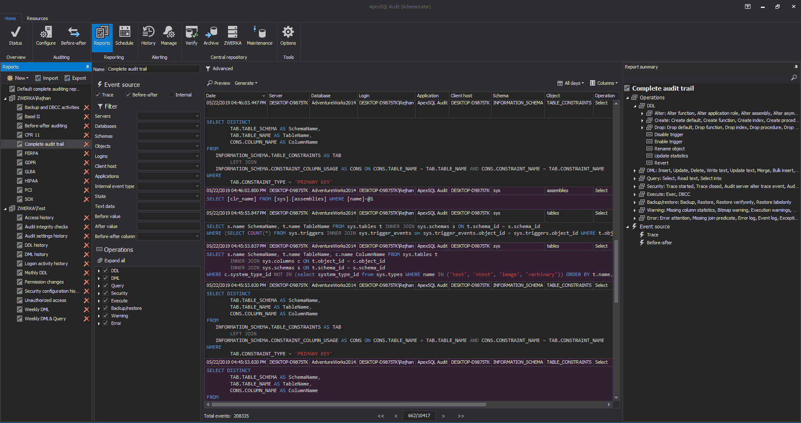
Task: Switch to the Resources tab
Action: coord(37,18)
